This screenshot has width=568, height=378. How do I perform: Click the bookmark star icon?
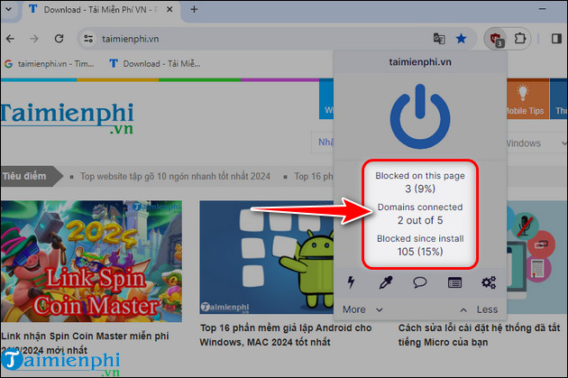(461, 39)
